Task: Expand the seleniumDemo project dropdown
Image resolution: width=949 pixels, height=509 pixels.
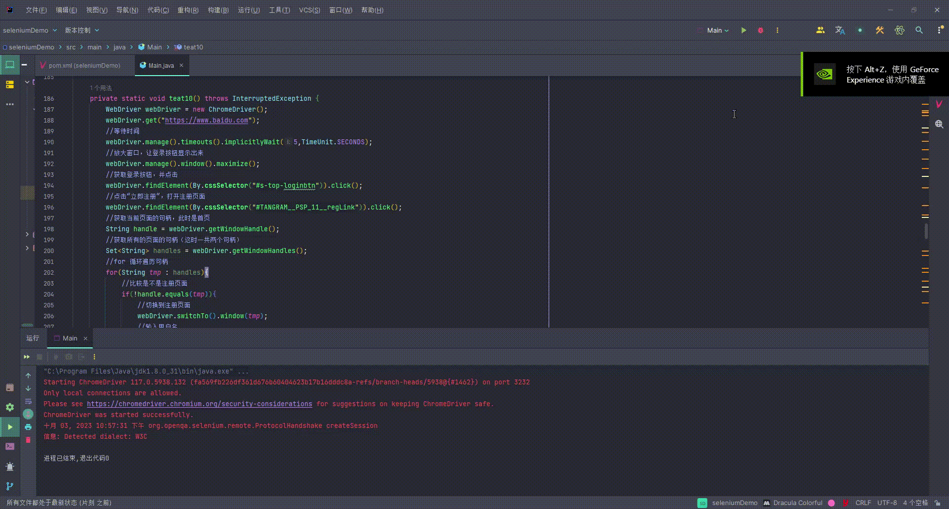Action: coord(30,30)
